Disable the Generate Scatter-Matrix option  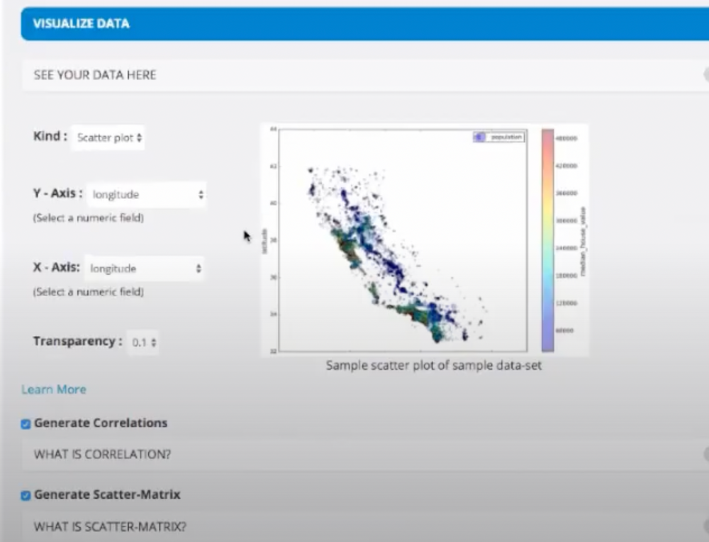25,495
